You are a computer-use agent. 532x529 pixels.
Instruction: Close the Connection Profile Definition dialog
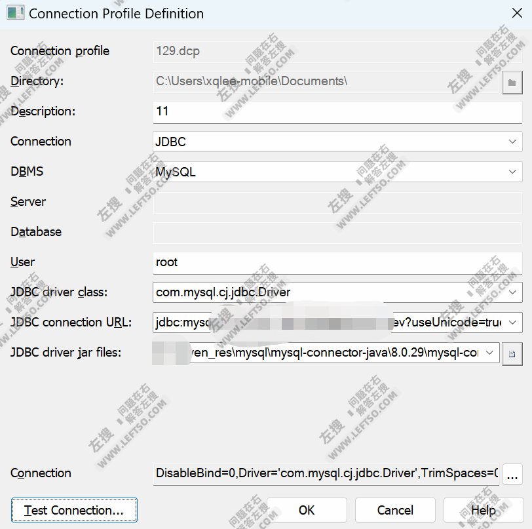517,13
